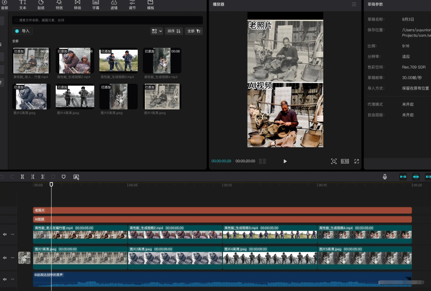Viewport: 431px width, 291px height.
Task: Toggle the main track magnet snapping button
Action: [403, 177]
